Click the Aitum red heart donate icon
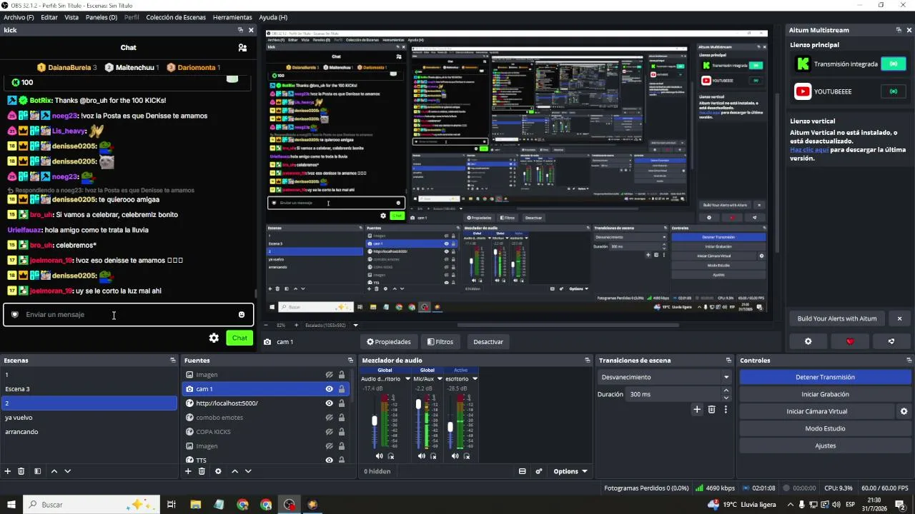915x514 pixels. pyautogui.click(x=850, y=341)
